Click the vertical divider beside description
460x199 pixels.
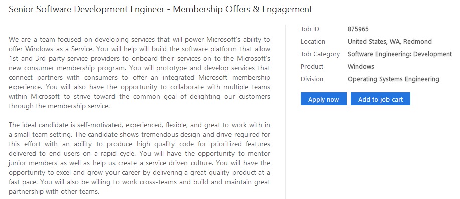tap(285, 111)
